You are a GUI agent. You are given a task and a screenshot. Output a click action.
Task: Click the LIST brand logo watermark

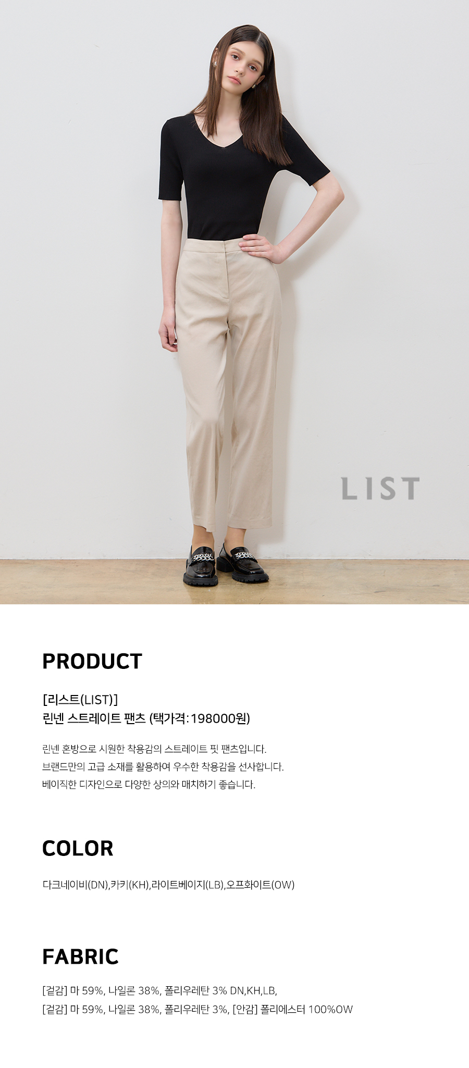click(380, 488)
